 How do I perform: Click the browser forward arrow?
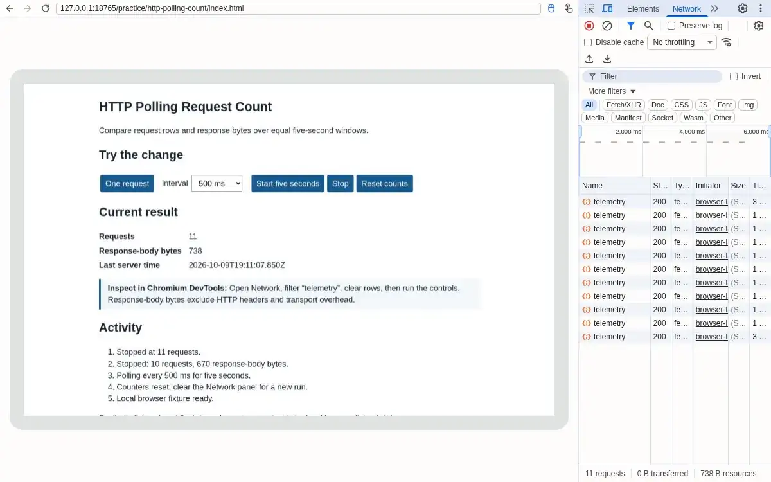click(27, 8)
